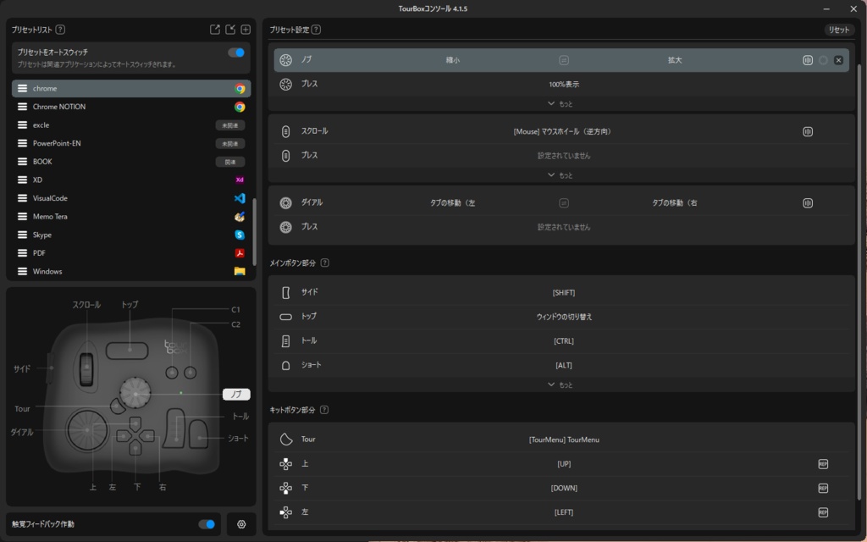Viewport: 867px width, 542px height.
Task: Click the swap icon between 縮小 and 拡大
Action: click(563, 60)
